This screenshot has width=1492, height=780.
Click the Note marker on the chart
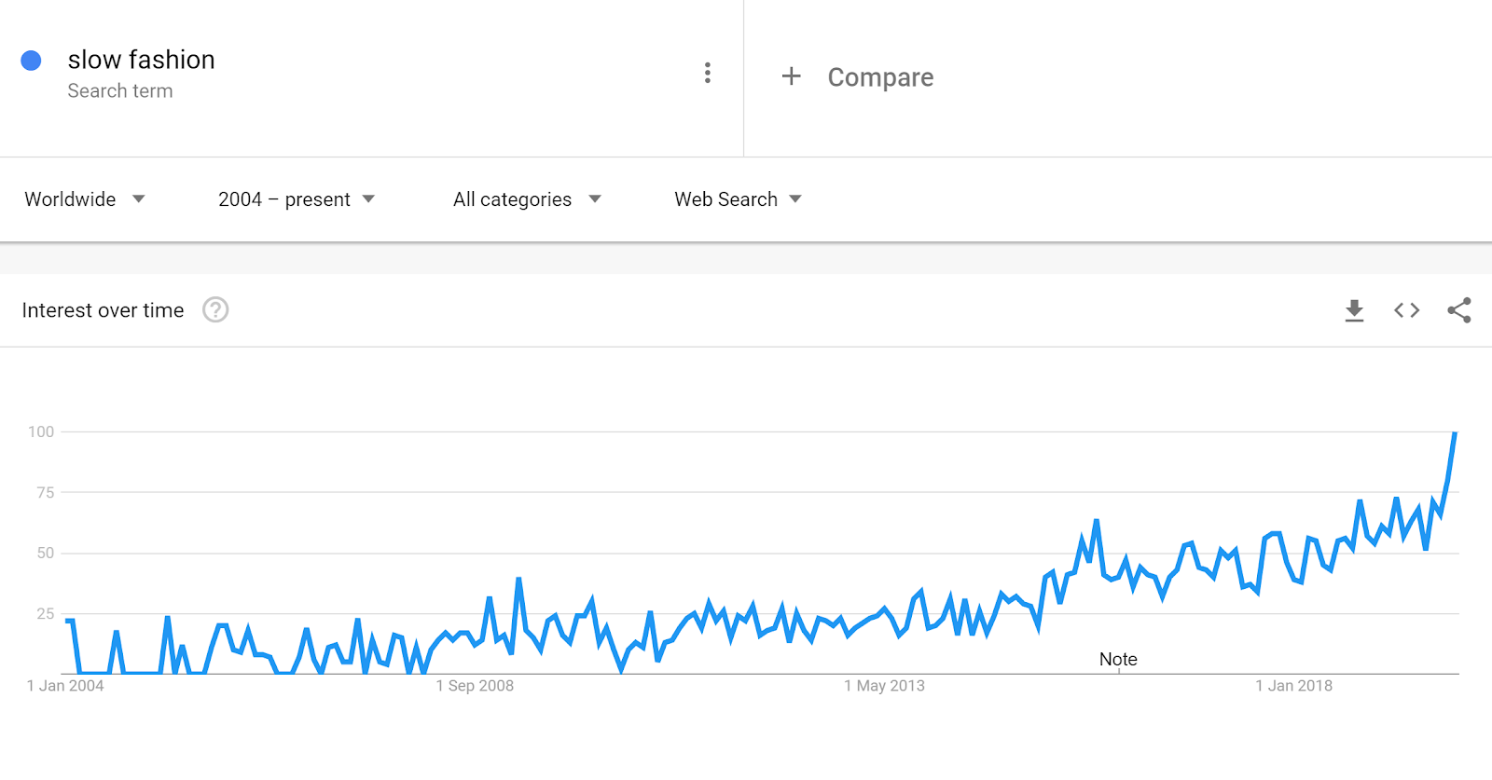1118,660
